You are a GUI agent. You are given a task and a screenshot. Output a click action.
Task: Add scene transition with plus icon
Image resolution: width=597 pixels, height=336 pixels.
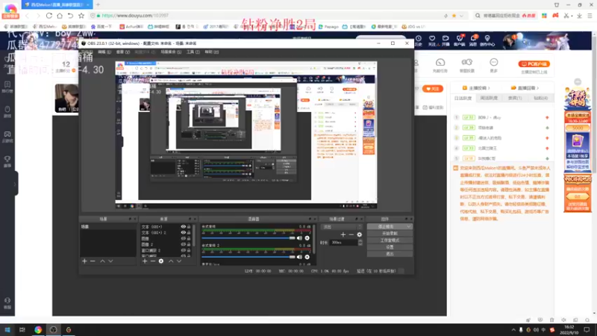[x=343, y=234]
